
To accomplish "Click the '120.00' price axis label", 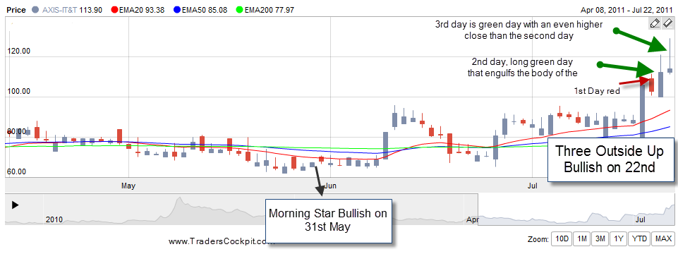I will point(18,51).
